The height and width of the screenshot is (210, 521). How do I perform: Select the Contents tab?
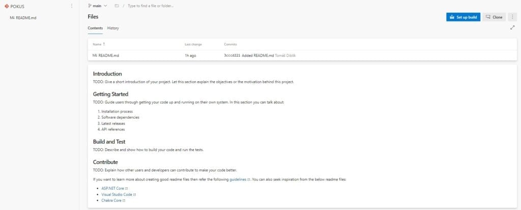(x=95, y=28)
